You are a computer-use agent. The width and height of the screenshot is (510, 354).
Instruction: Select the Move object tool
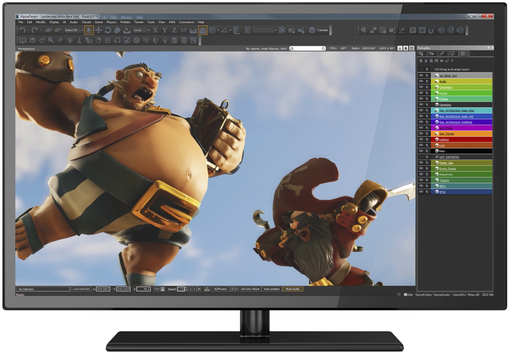click(98, 30)
